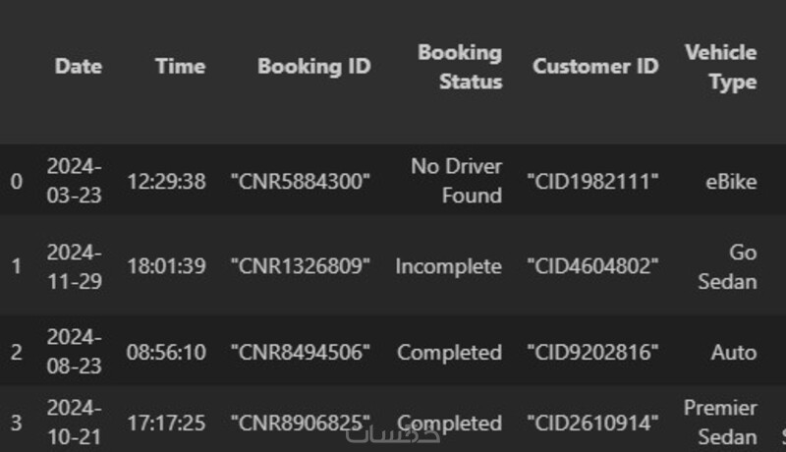
Task: Click the Vehicle Type column header
Action: pyautogui.click(x=721, y=67)
